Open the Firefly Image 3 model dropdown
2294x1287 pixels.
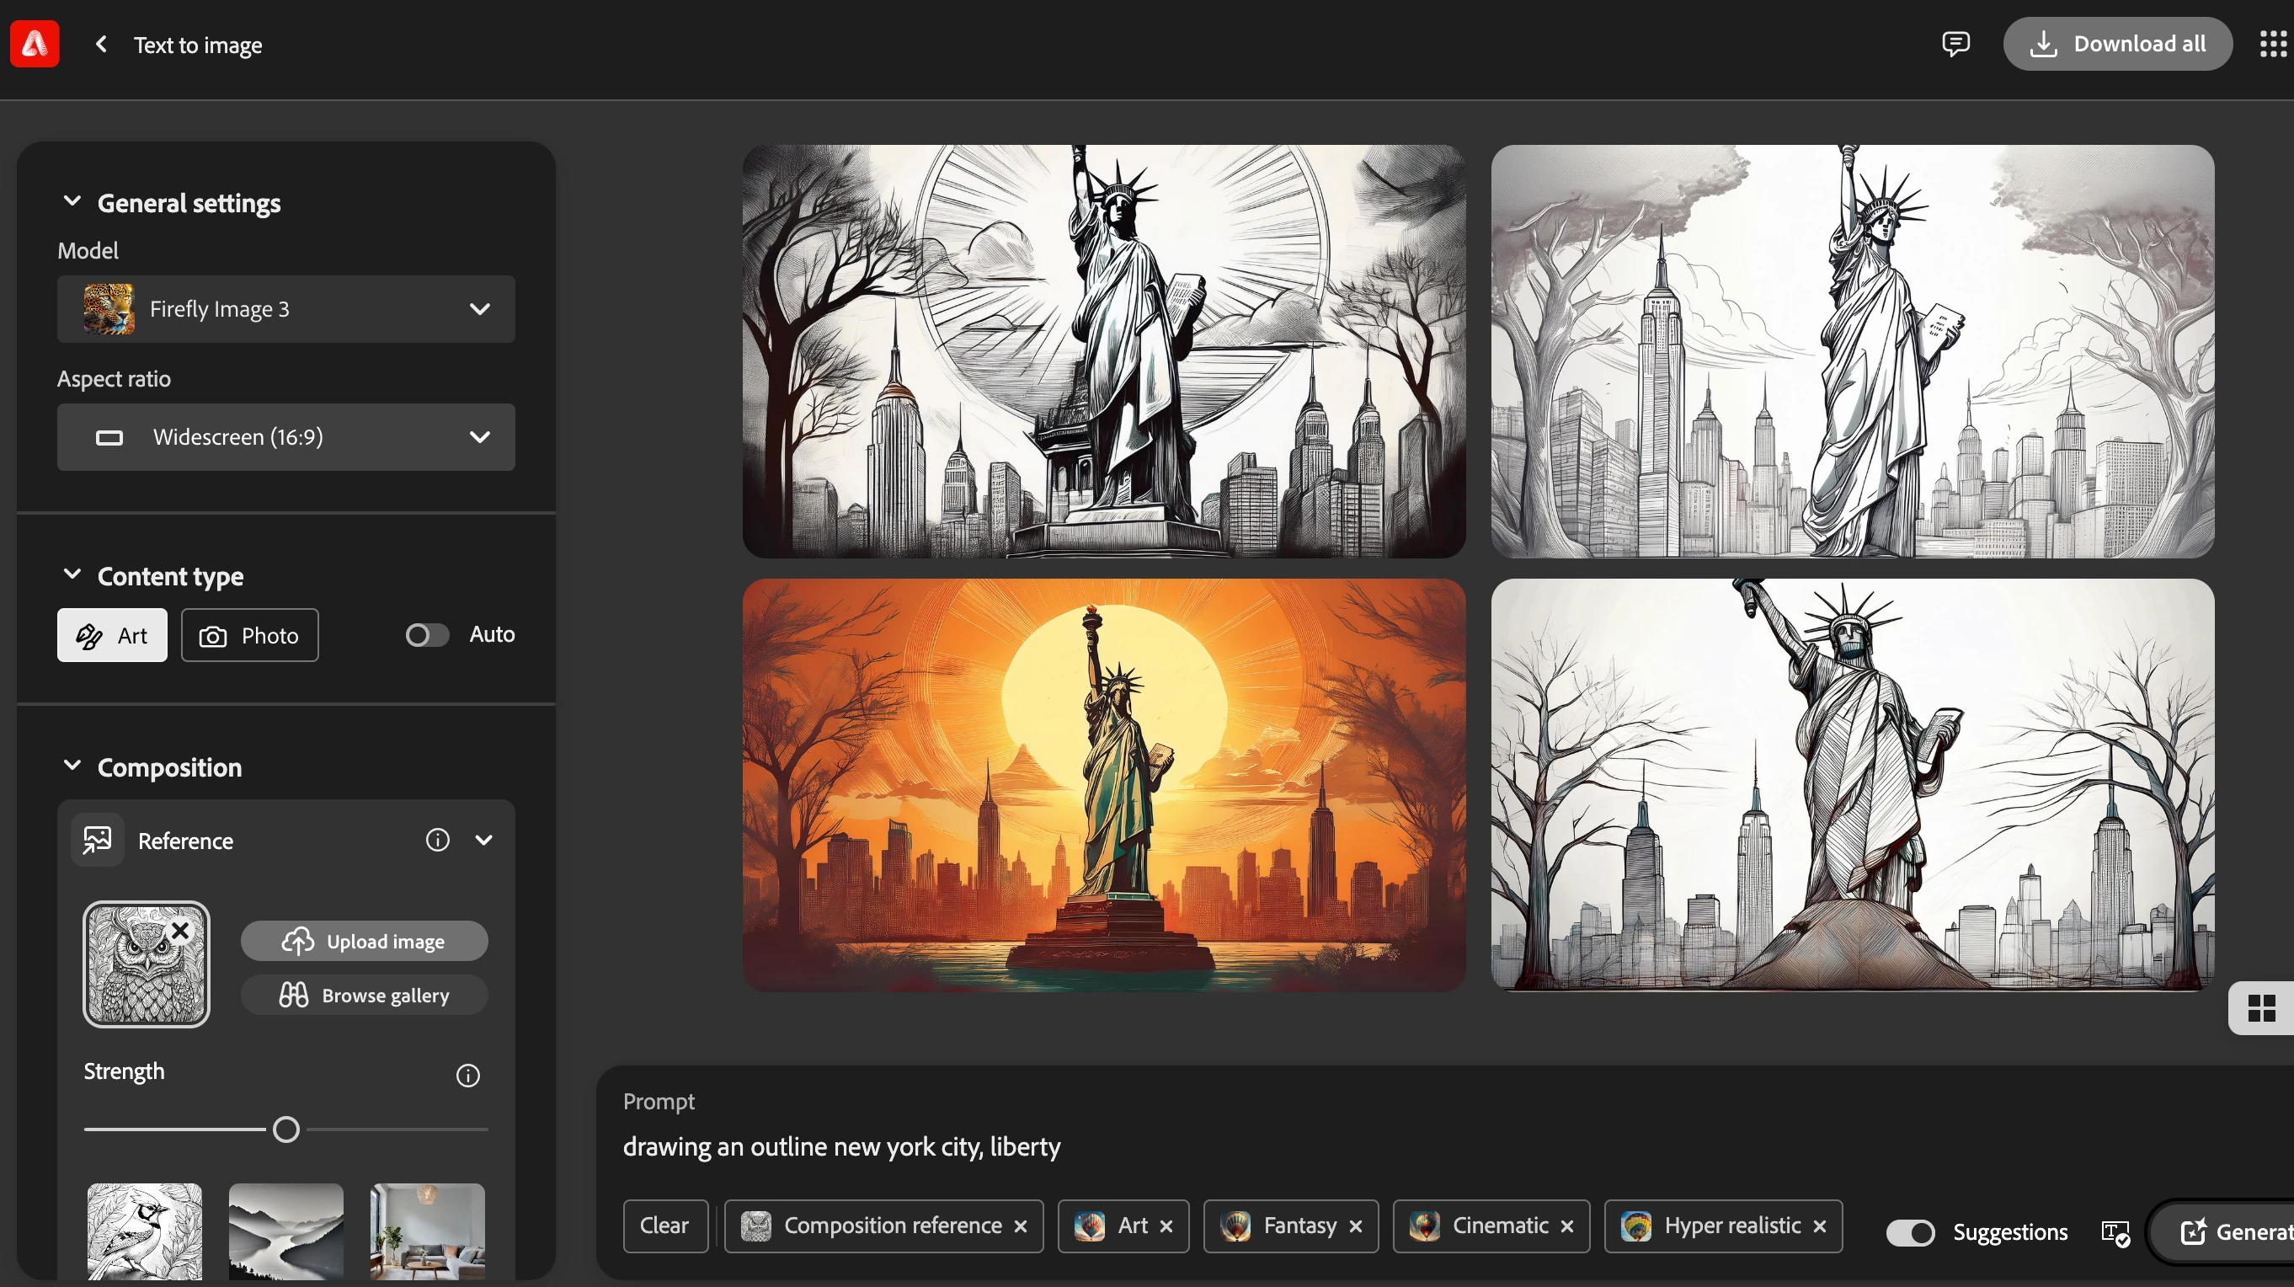tap(285, 309)
